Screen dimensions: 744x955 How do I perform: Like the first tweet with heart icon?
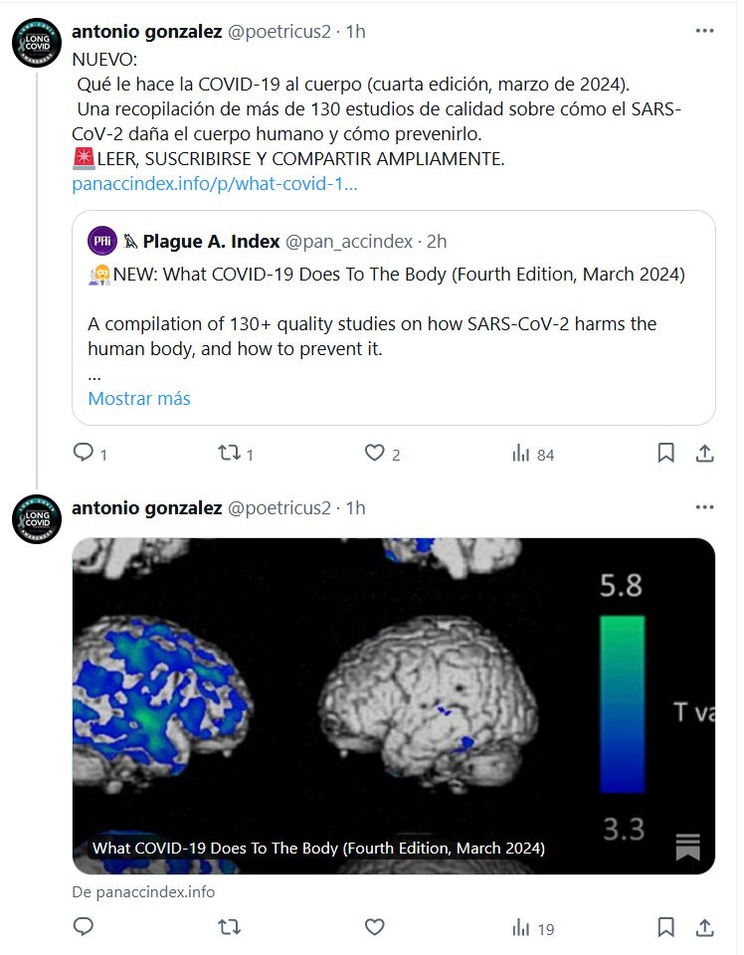click(x=374, y=454)
